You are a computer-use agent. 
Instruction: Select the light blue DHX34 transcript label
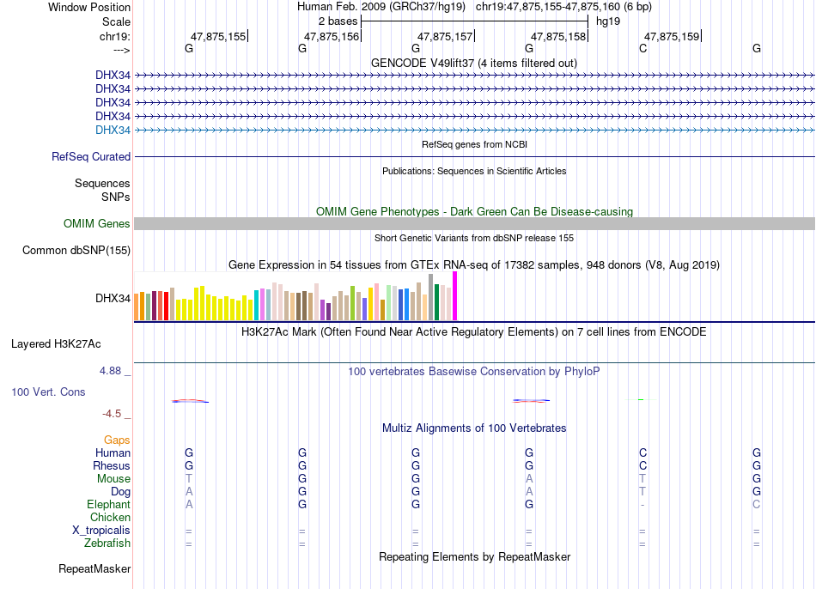pos(113,131)
